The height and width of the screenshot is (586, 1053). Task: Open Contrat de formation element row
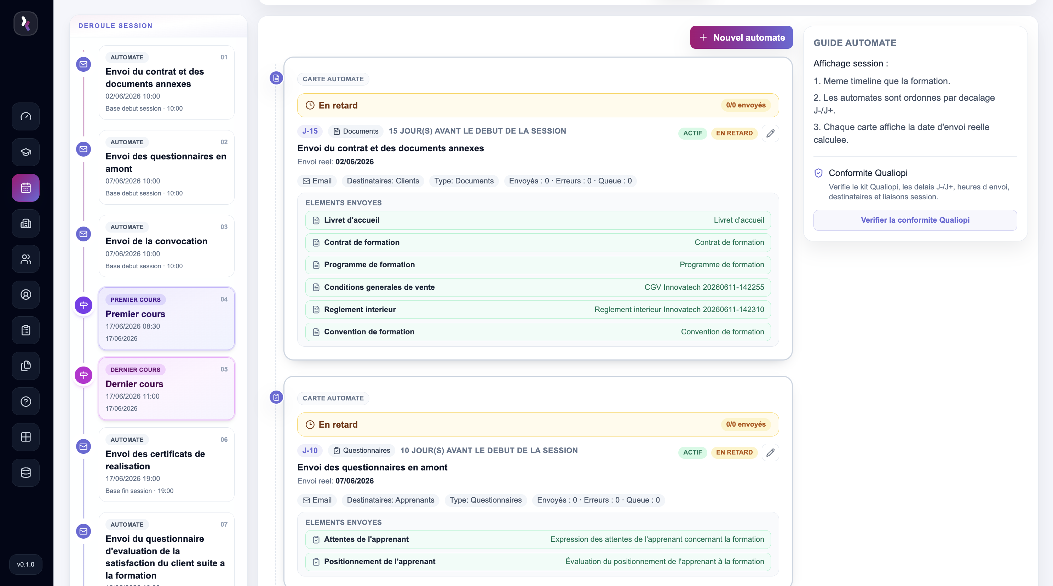coord(538,242)
